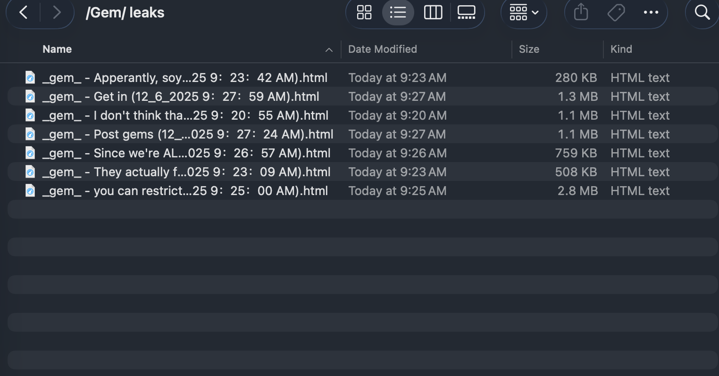Screen dimensions: 719x376
Task: Switch to list view
Action: pos(398,13)
